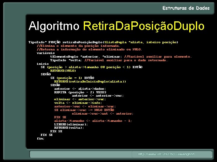Image resolution: width=217 pixels, height=162 pixels.
Task: Click the line 'anterior <- anterior->suc;'
Action: point(98,96)
